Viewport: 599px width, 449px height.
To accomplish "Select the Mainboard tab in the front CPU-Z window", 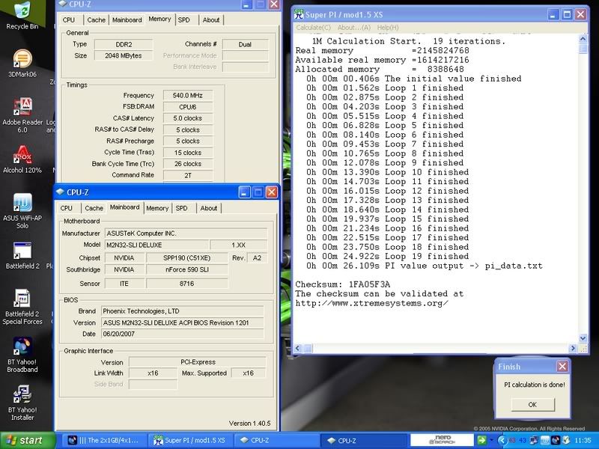I will [125, 207].
